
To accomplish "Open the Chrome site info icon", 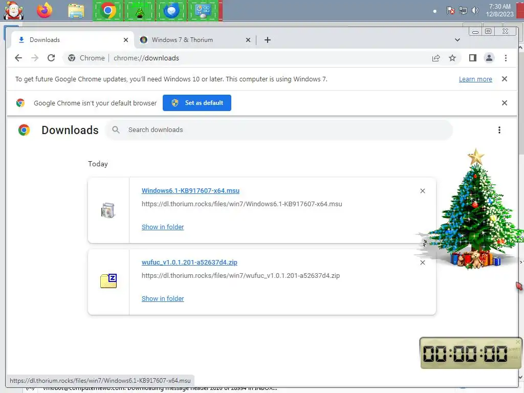I will coord(72,58).
